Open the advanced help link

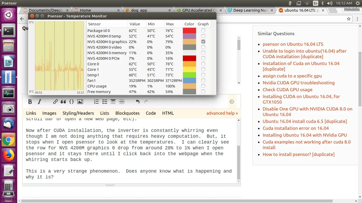222,113
